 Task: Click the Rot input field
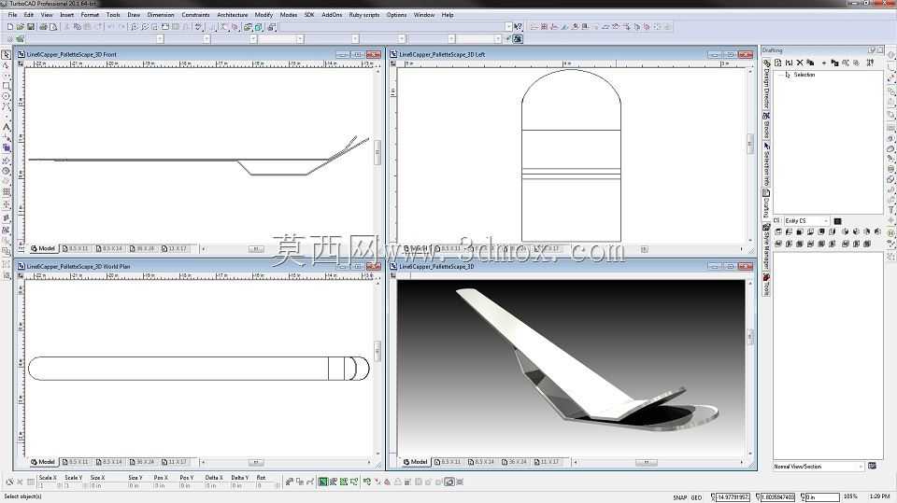(266, 486)
